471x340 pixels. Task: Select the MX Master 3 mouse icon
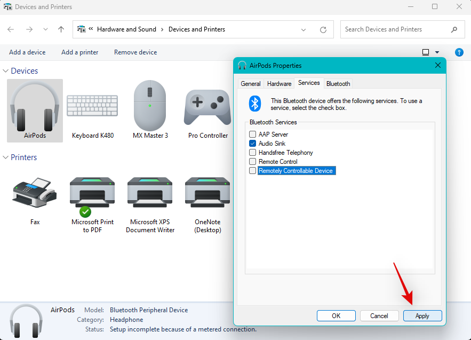click(x=150, y=105)
